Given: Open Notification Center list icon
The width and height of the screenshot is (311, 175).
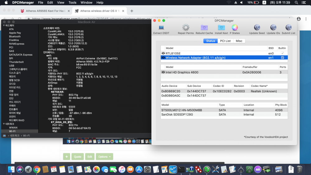Looking at the screenshot, I should [x=304, y=2].
